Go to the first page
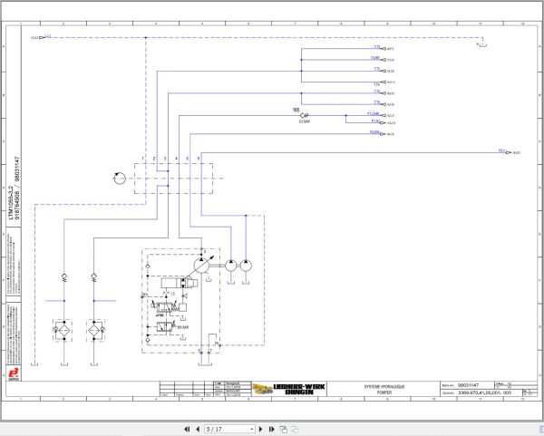Screen dimensions: 544x436 [x=187, y=429]
